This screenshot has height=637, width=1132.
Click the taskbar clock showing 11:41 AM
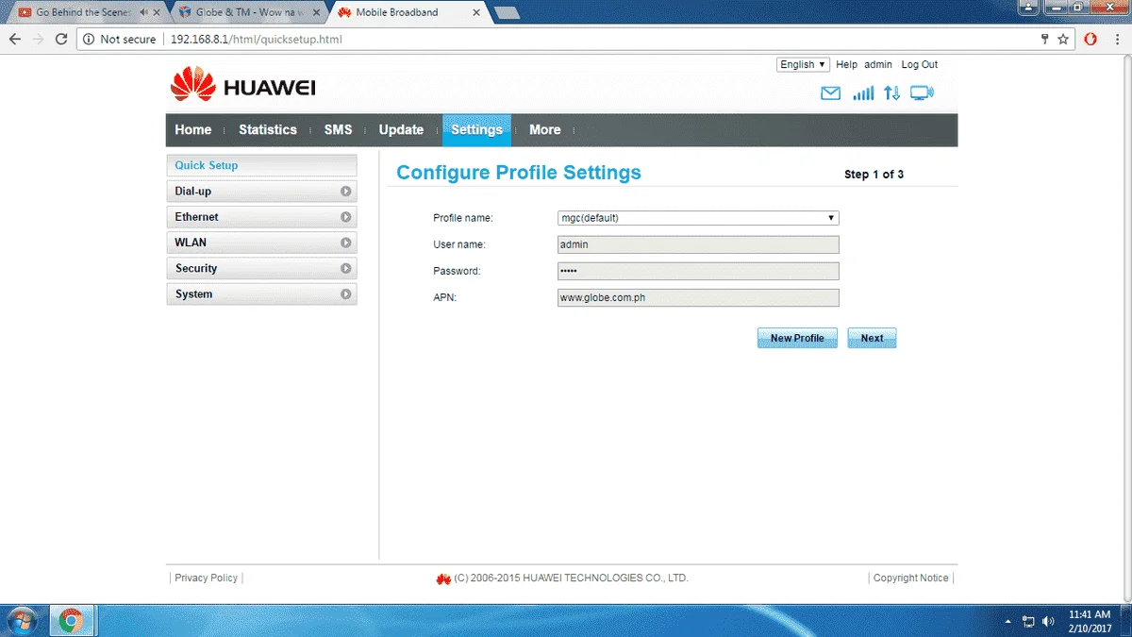pos(1089,621)
